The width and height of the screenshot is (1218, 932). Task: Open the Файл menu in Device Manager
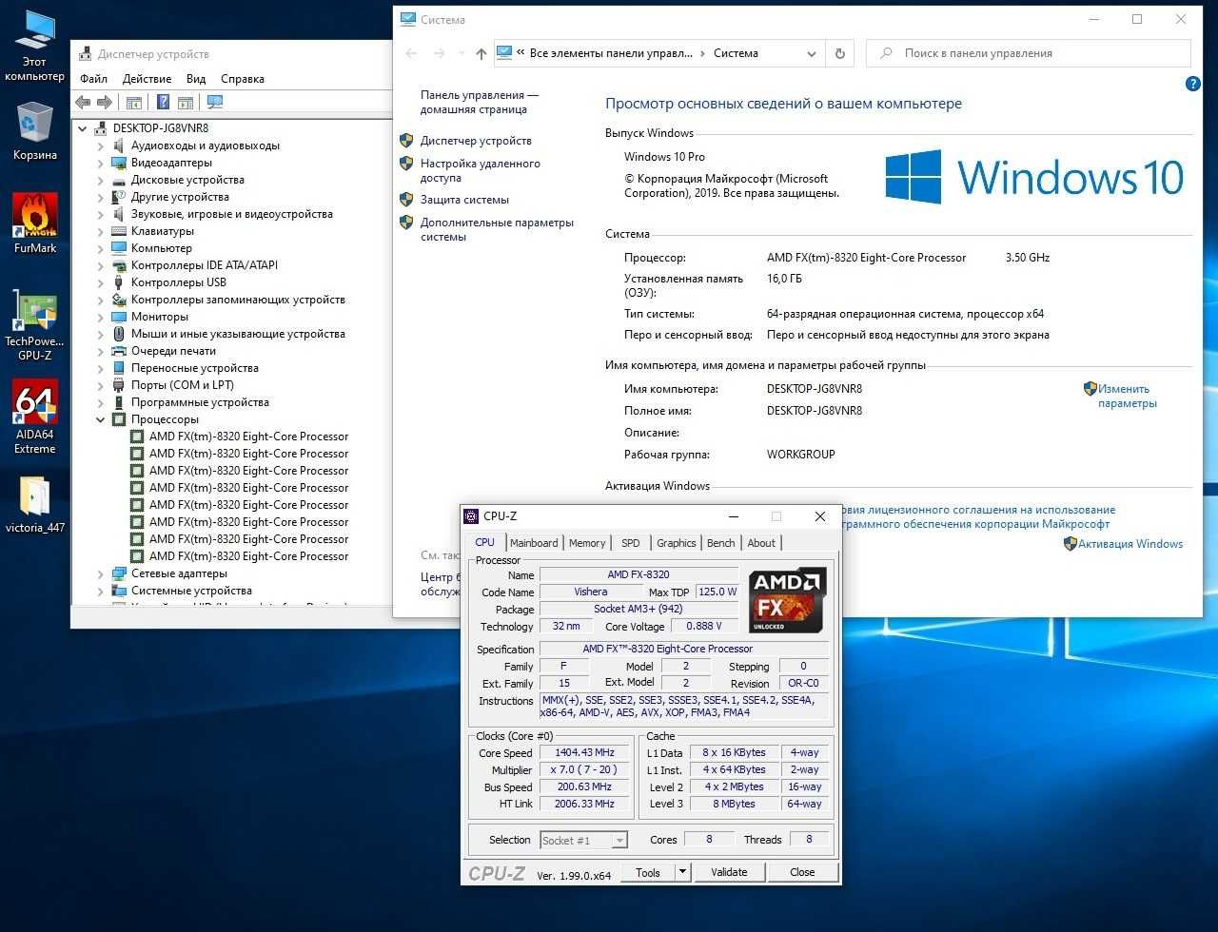[x=93, y=79]
